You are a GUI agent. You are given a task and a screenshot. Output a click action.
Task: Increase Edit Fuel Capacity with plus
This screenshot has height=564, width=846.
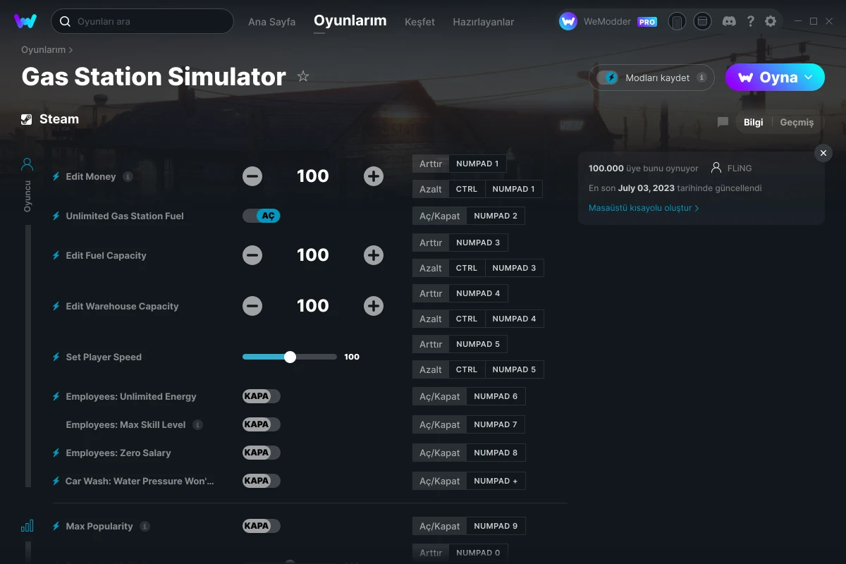tap(374, 255)
